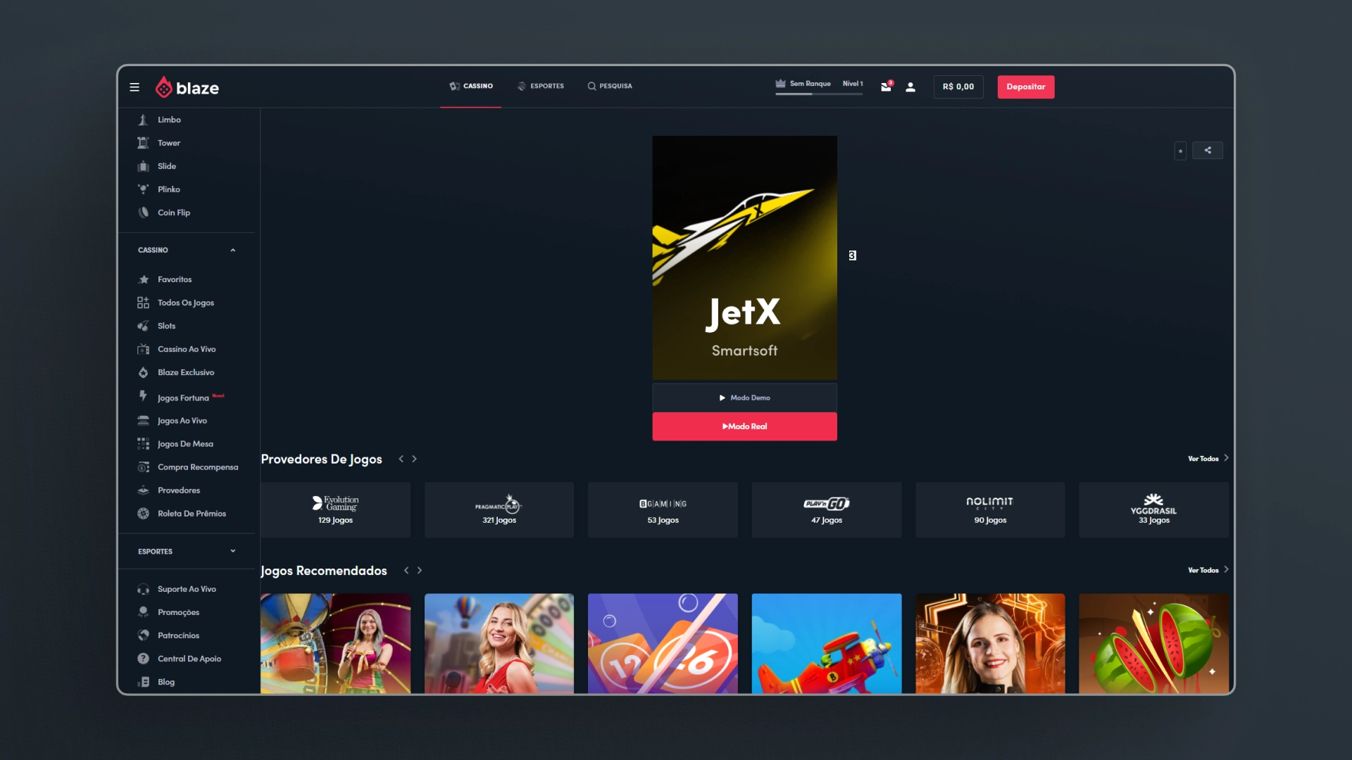This screenshot has height=760, width=1352.
Task: Next arrow in Jogos Recomendados
Action: click(419, 571)
